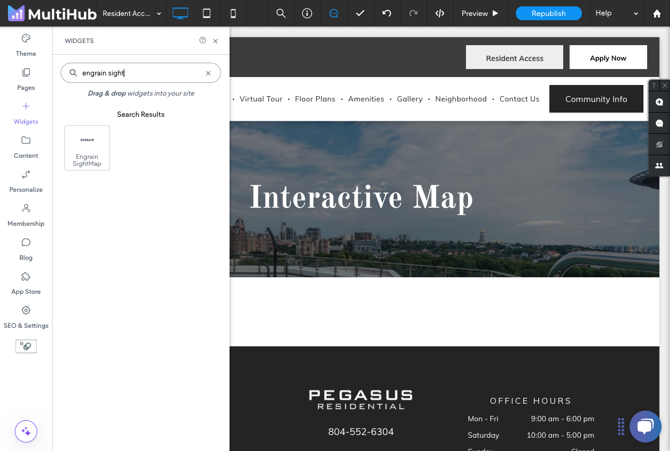
Task: Open widgets panel help question mark
Action: click(x=202, y=40)
